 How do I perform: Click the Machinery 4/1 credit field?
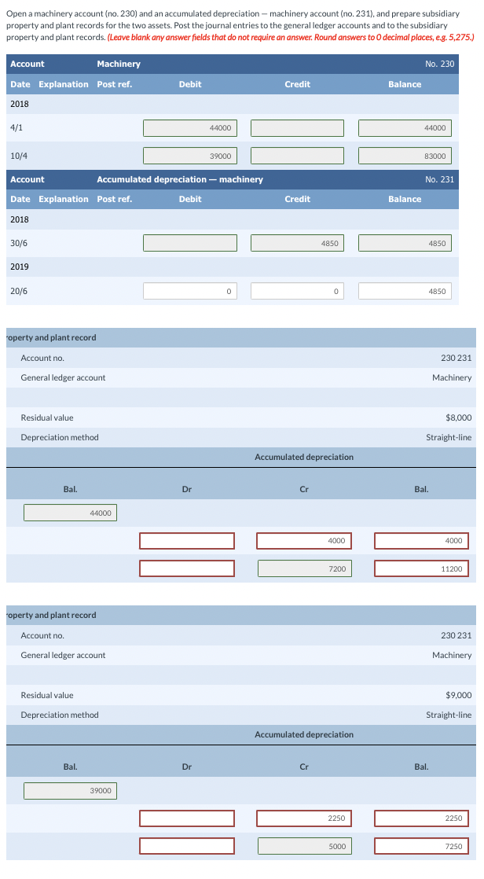pos(298,128)
